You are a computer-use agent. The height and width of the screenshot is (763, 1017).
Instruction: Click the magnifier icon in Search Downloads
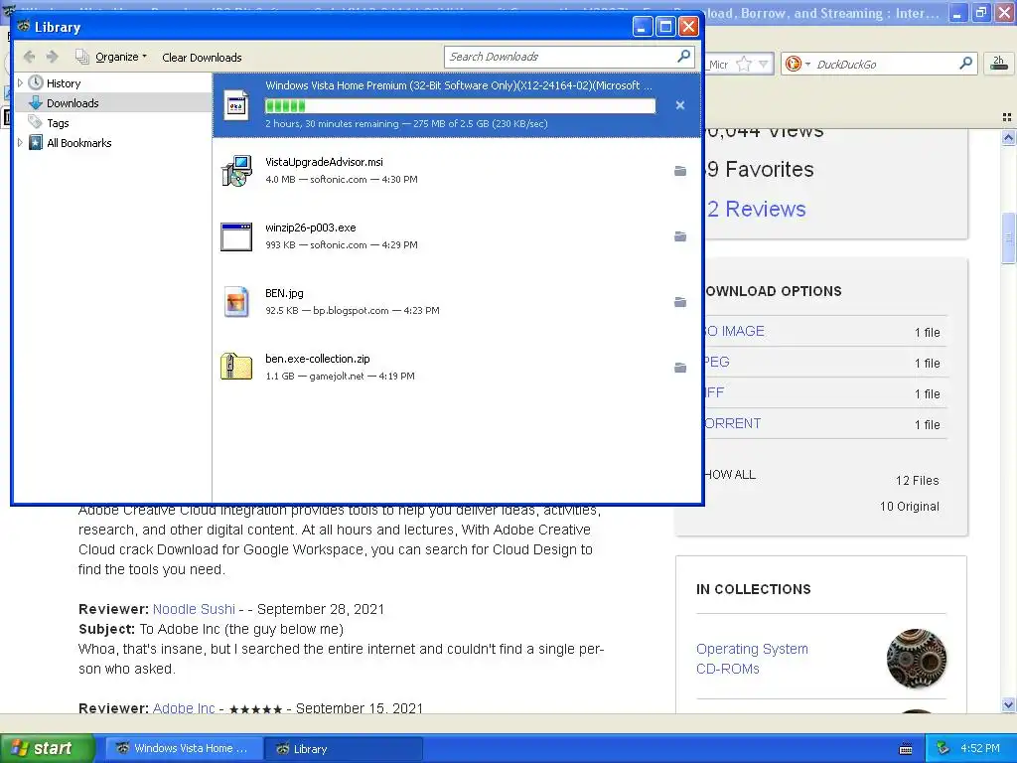click(x=683, y=57)
